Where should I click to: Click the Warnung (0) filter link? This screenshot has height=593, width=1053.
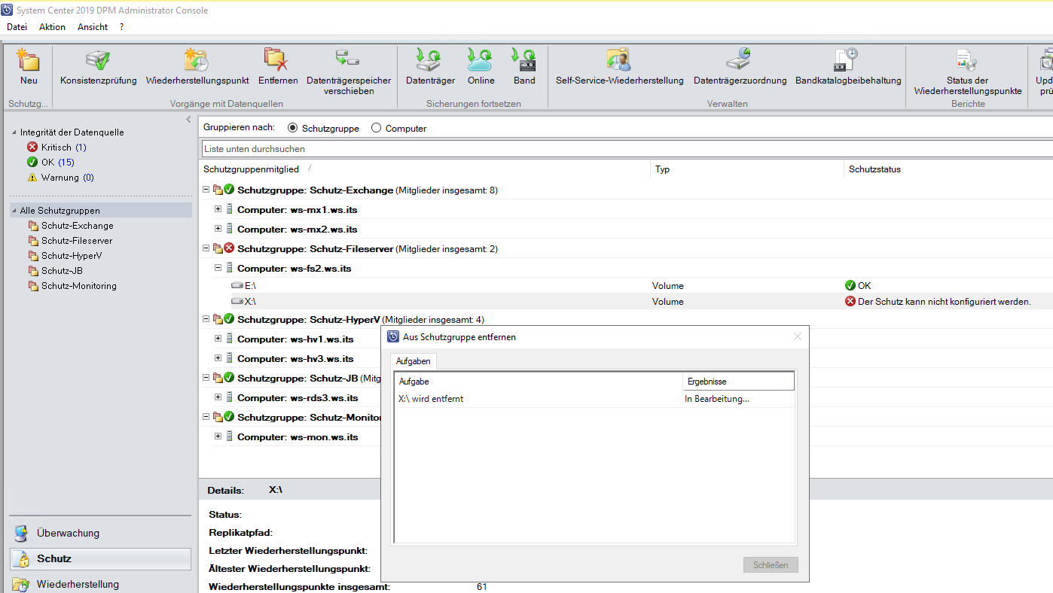(68, 178)
